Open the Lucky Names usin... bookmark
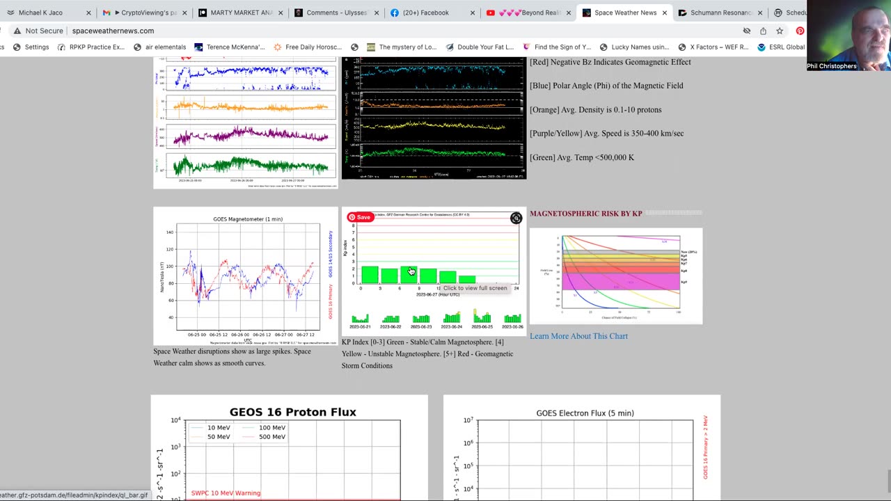 pyautogui.click(x=633, y=47)
